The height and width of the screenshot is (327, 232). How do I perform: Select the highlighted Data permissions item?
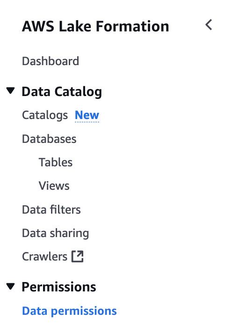pos(69,311)
